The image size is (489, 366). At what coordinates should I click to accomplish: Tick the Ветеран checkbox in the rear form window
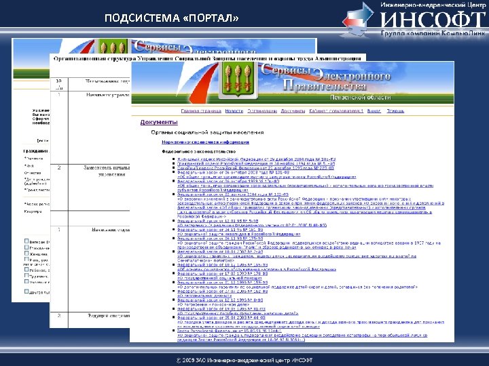pyautogui.click(x=26, y=241)
